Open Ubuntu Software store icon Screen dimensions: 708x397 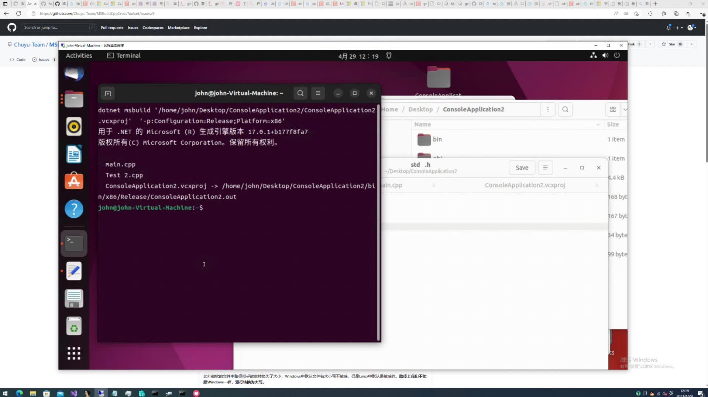[74, 181]
